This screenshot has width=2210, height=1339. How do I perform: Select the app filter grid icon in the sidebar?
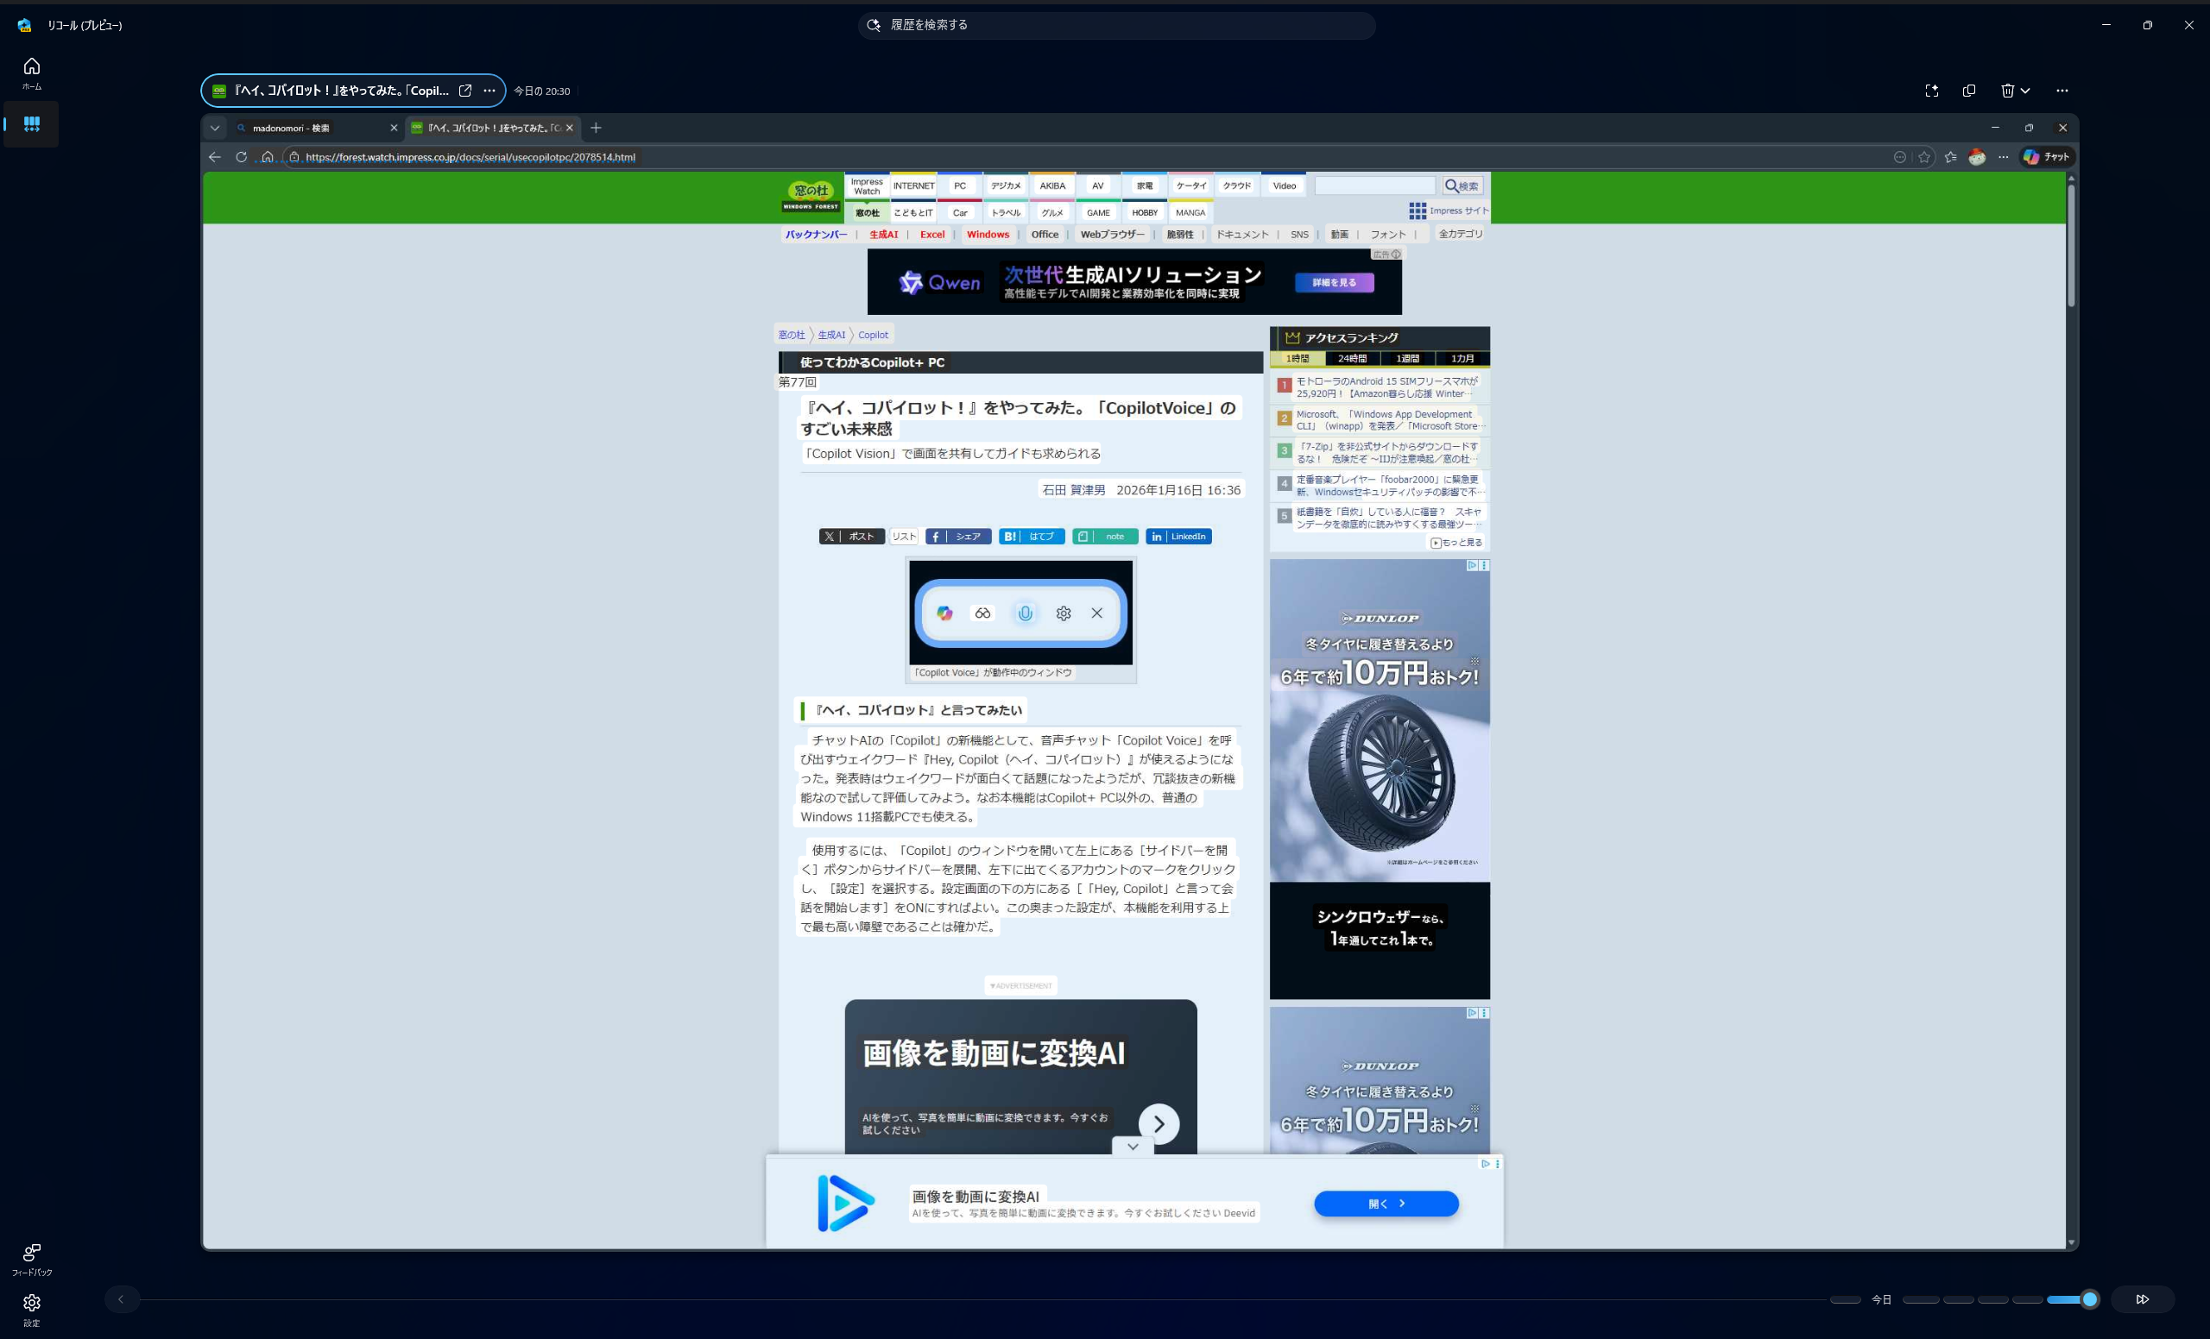[31, 123]
